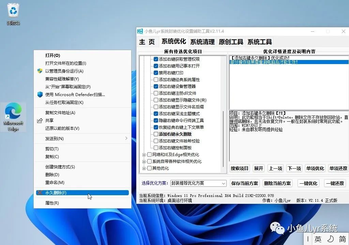Screen dimensions: 349x245
Task: Click the 单项优化 button
Action: 315,168
